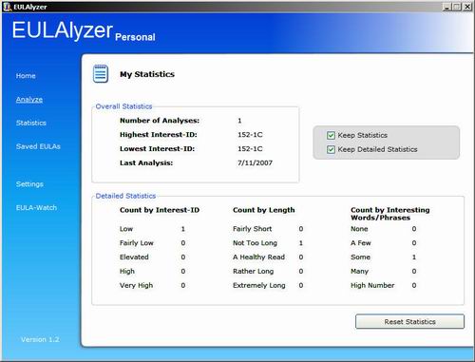The height and width of the screenshot is (362, 475).
Task: Close the EULAlyzer window
Action: coord(467,7)
